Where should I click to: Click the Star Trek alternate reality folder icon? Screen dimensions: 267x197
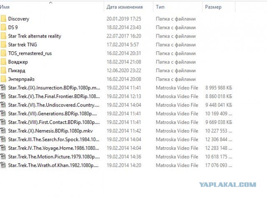(x=3, y=36)
